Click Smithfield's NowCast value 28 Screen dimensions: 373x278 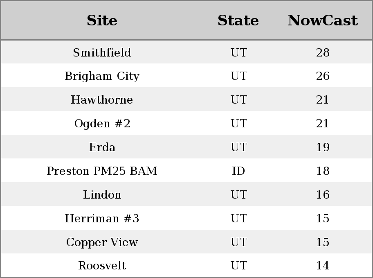(x=323, y=53)
